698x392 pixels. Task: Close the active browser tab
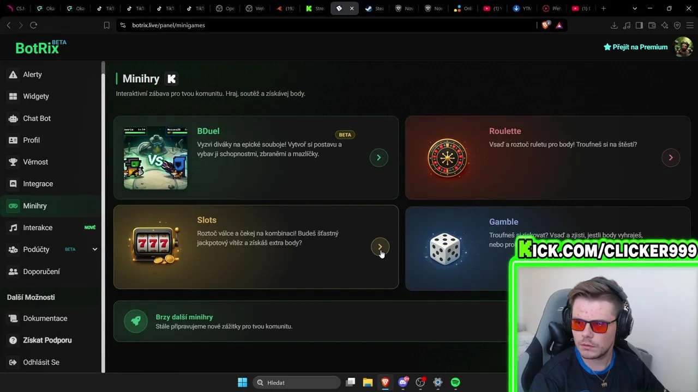[x=352, y=8]
